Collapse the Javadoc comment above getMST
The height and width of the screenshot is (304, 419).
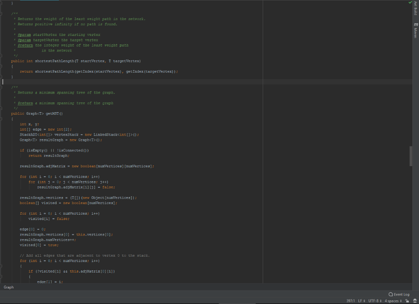[x=1, y=87]
